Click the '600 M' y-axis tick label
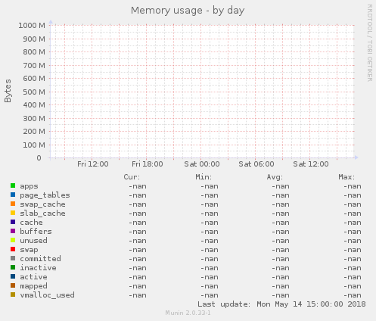The width and height of the screenshot is (376, 321). tap(34, 79)
